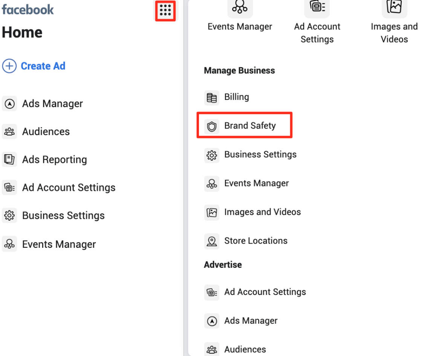This screenshot has height=356, width=441.
Task: Open the nine-dot all tools grid icon
Action: point(165,11)
